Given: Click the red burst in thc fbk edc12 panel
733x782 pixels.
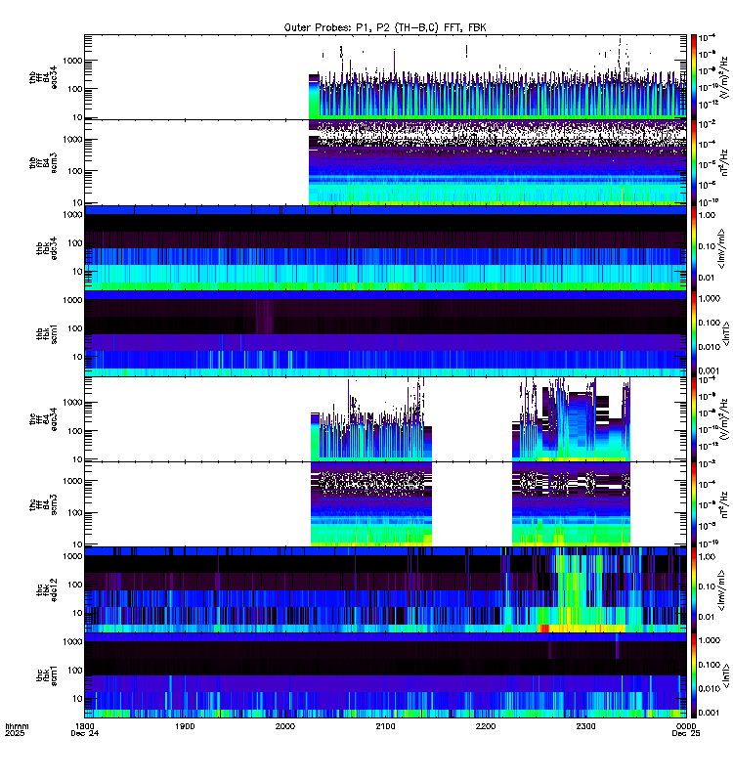Looking at the screenshot, I should coord(543,629).
